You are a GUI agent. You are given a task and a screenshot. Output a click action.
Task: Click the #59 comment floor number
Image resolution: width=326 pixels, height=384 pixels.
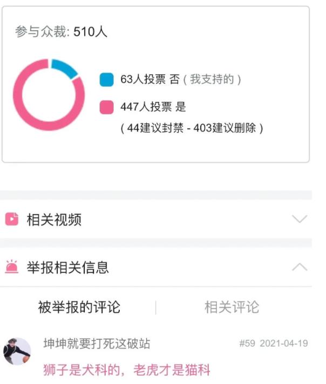coord(247,344)
